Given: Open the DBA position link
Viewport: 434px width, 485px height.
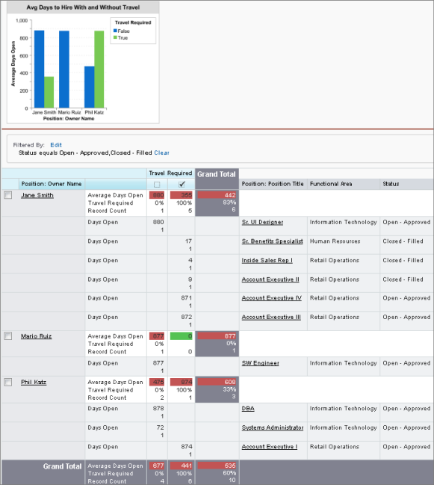Looking at the screenshot, I should (248, 408).
